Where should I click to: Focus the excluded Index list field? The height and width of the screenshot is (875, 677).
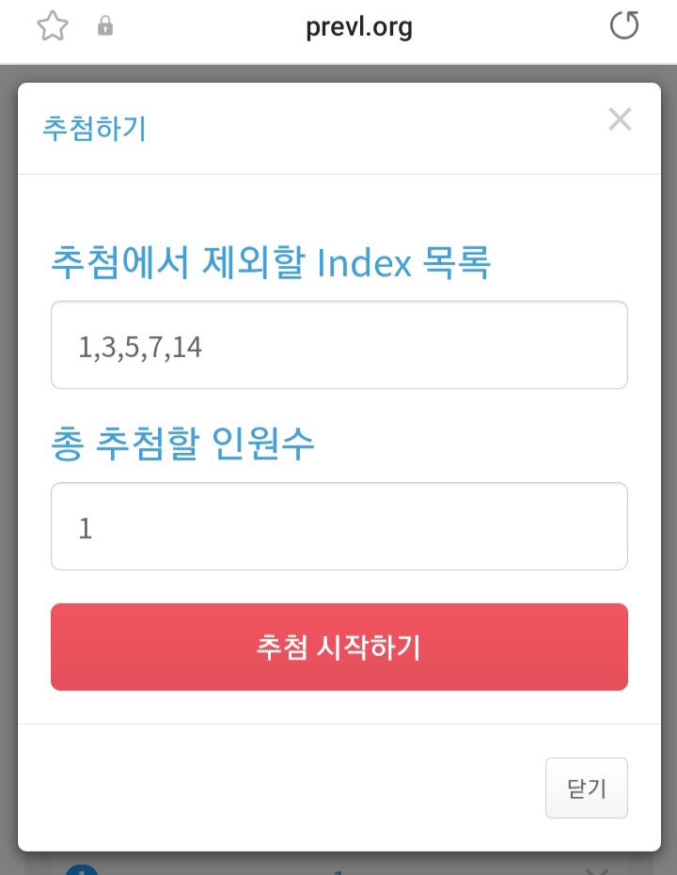point(339,345)
